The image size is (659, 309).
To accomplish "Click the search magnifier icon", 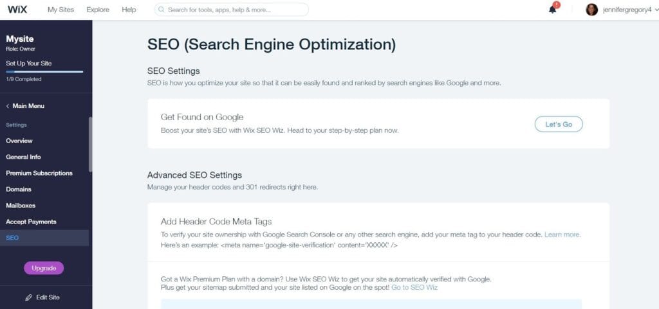I will point(161,10).
